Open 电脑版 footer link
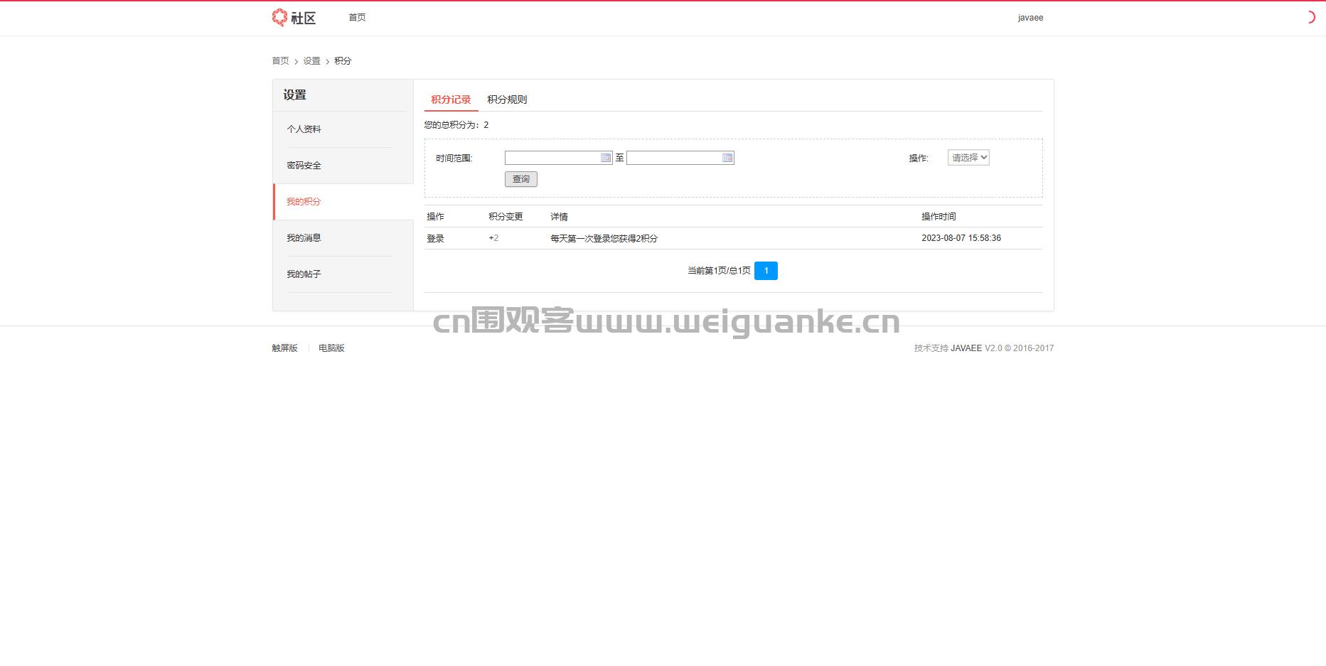 331,348
